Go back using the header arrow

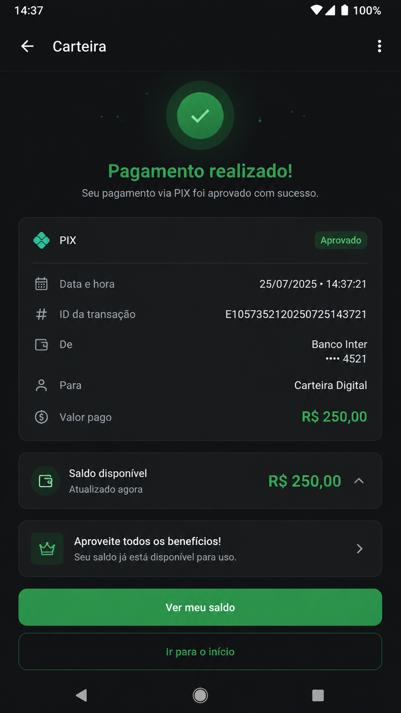[27, 46]
